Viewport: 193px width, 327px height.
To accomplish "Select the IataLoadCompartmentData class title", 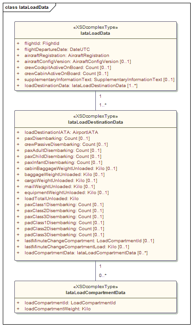I will coord(95,293).
